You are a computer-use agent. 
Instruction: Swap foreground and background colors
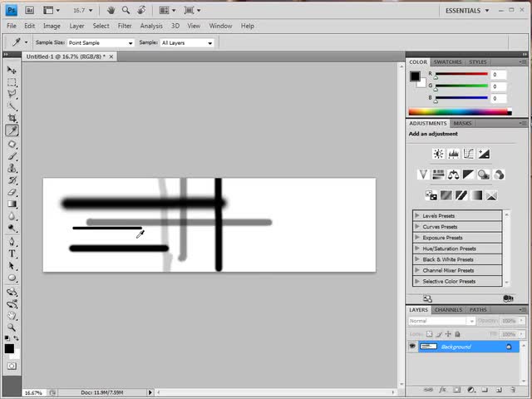click(x=16, y=338)
